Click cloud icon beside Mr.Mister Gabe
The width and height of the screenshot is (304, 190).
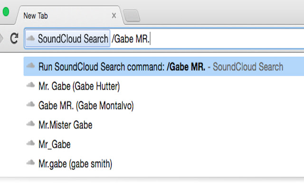31,125
